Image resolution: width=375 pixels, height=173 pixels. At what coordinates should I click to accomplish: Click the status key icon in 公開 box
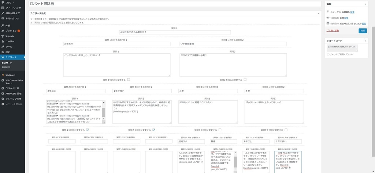[x=328, y=12]
